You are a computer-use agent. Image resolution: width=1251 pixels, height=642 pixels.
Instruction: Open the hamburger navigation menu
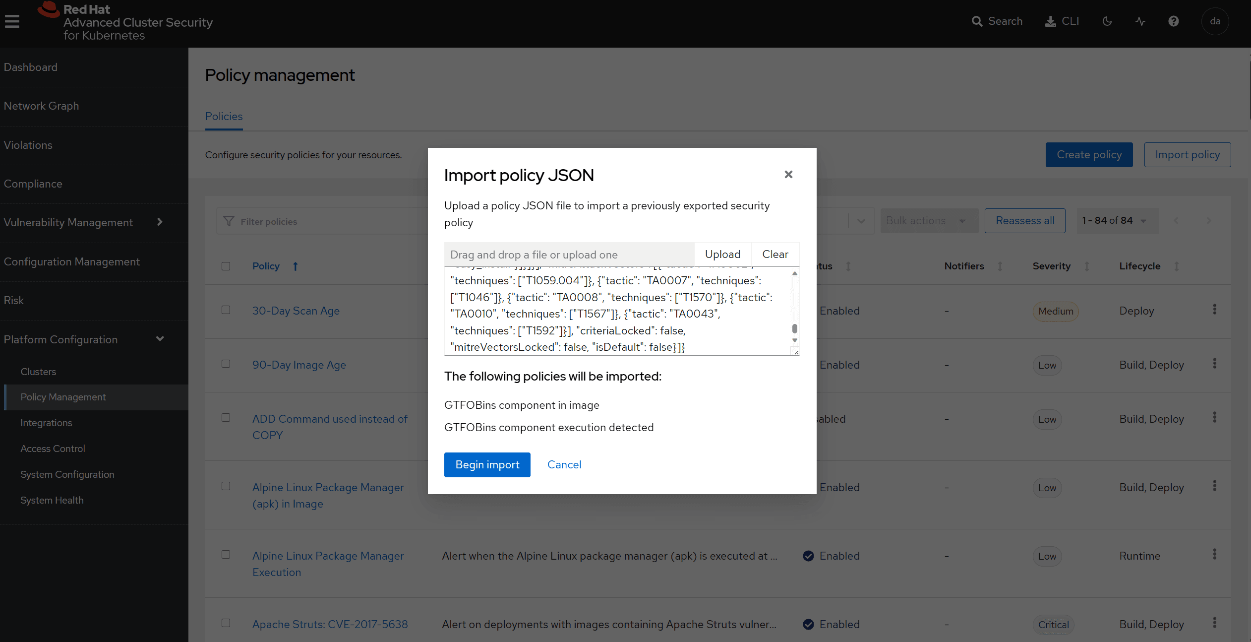pyautogui.click(x=12, y=21)
